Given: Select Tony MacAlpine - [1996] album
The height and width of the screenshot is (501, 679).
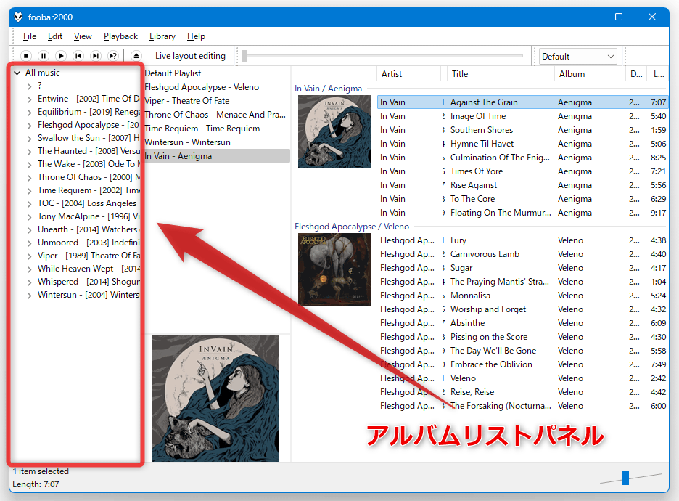Looking at the screenshot, I should [89, 216].
